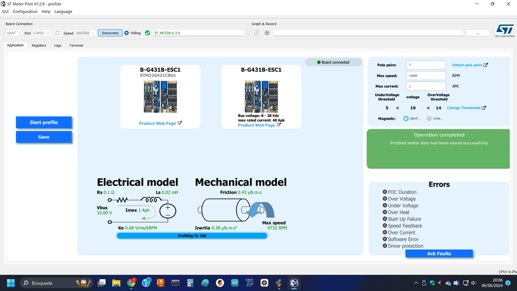Viewport: 517px width, 291px height.
Task: Click ST Motor Pilot taskbar icon
Action: pyautogui.click(x=294, y=283)
